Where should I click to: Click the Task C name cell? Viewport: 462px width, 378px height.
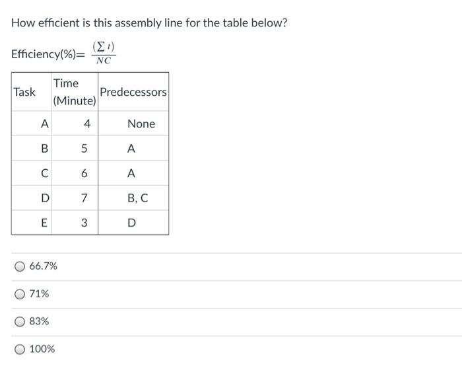[44, 174]
